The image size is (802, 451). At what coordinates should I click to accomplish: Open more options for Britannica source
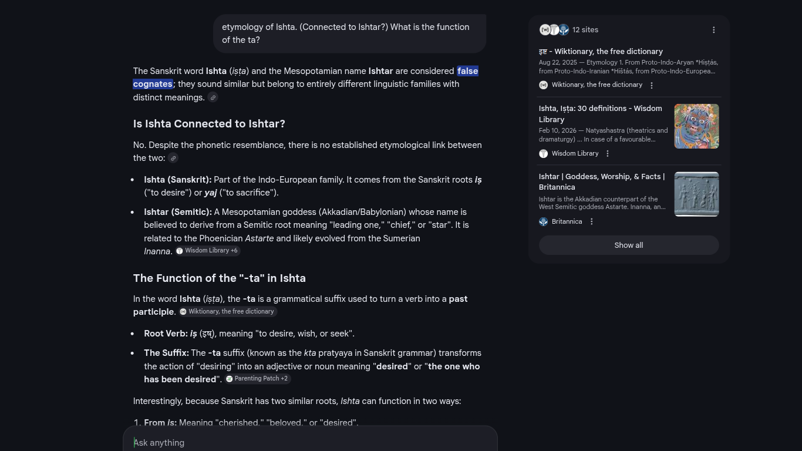(x=591, y=221)
